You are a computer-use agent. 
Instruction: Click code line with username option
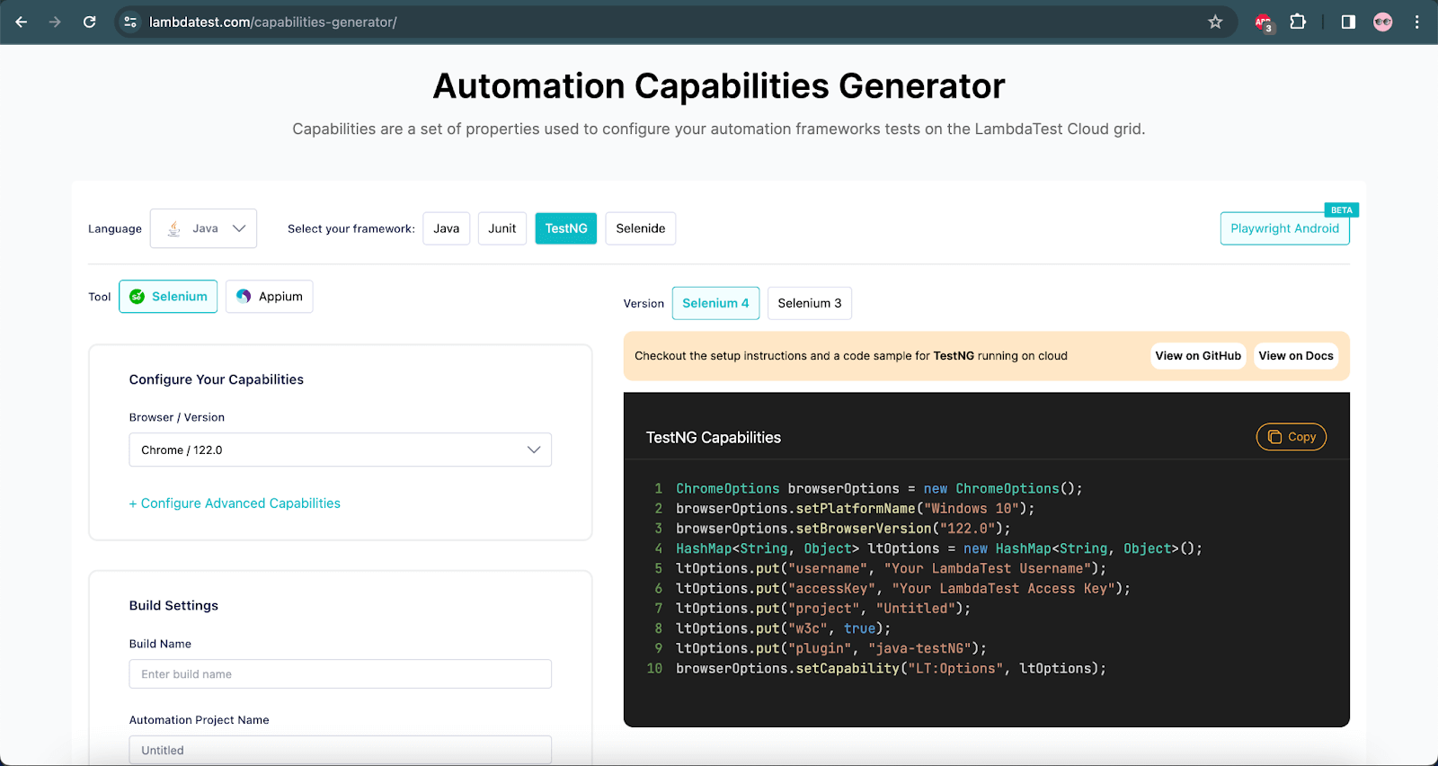891,568
